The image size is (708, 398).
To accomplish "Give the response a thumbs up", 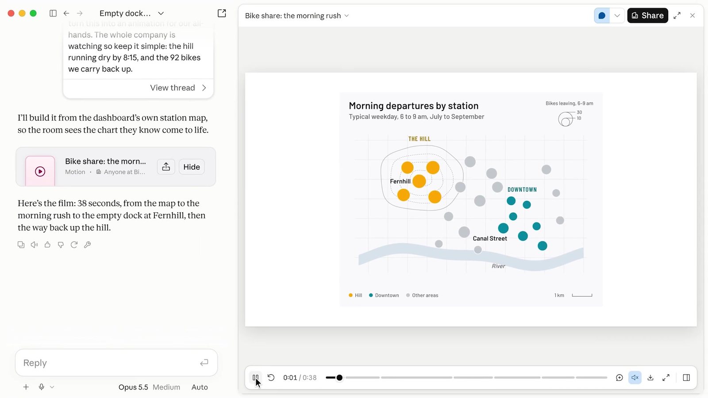I will pyautogui.click(x=47, y=245).
